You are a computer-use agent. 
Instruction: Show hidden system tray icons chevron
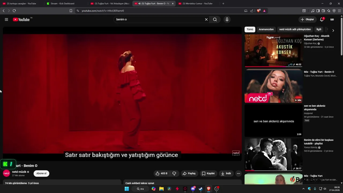303,189
